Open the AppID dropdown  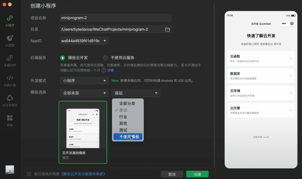[84, 41]
